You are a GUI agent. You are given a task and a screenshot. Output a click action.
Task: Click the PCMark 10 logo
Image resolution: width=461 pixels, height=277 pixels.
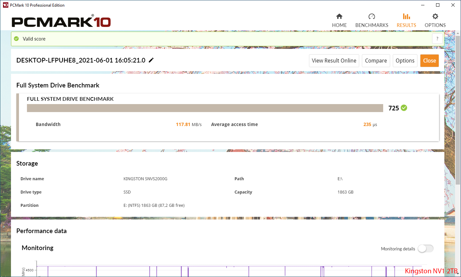61,22
